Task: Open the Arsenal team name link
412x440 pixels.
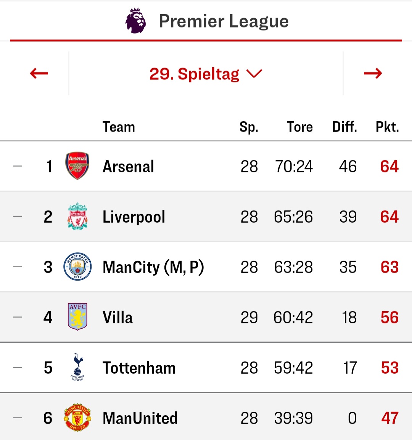Action: pyautogui.click(x=128, y=166)
